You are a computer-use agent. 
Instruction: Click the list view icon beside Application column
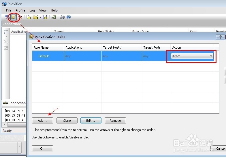coord(6,32)
